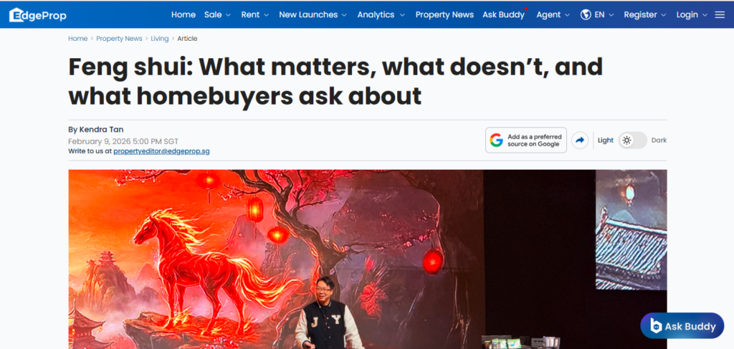This screenshot has height=349, width=734.
Task: Open the Analytics dropdown menu
Action: pyautogui.click(x=381, y=15)
